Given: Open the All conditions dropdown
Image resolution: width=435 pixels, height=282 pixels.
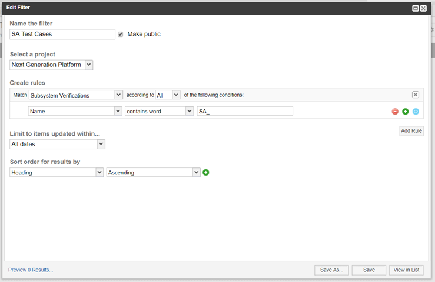Looking at the screenshot, I should point(168,95).
